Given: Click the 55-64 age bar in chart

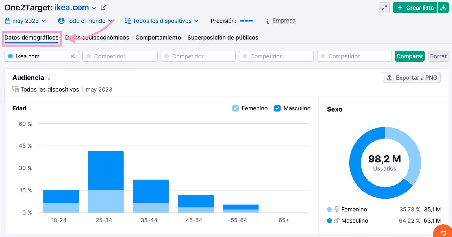Looking at the screenshot, I should tap(241, 208).
